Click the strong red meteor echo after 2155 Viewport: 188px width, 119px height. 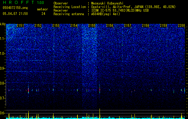tap(100, 90)
